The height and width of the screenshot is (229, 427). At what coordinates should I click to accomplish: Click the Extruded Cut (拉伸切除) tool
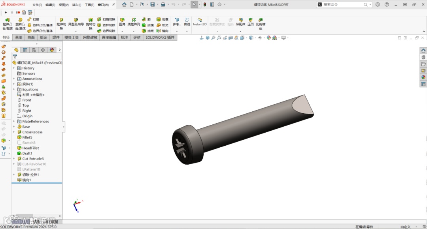(x=61, y=24)
